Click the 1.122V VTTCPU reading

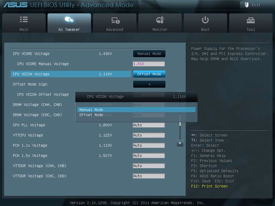(106, 135)
